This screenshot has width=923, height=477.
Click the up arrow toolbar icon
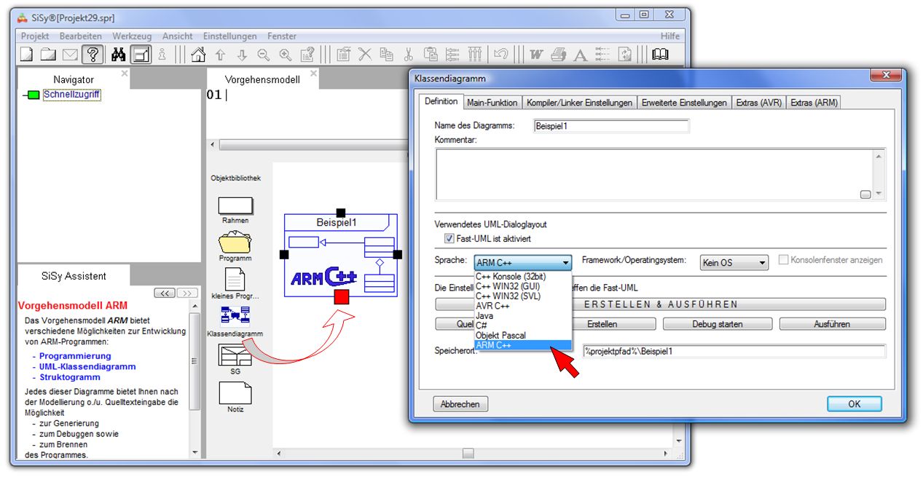(220, 55)
